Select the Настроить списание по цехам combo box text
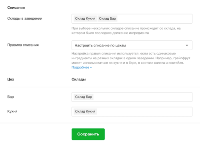The image size is (200, 149). (x=100, y=45)
